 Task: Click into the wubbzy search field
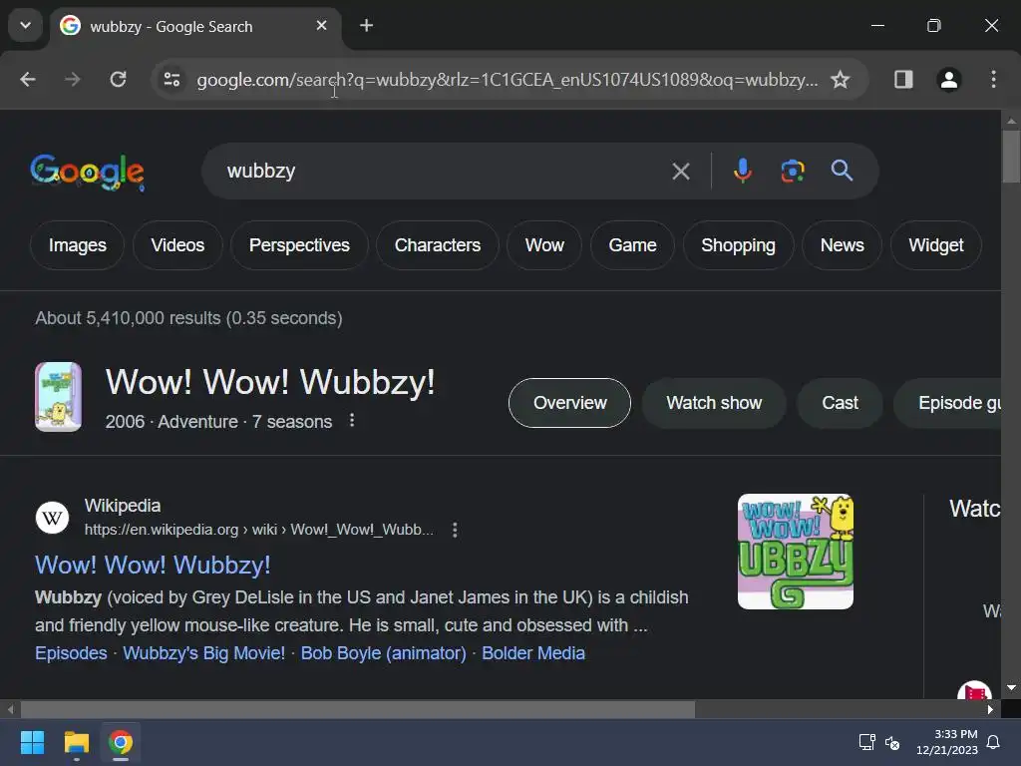[443, 171]
